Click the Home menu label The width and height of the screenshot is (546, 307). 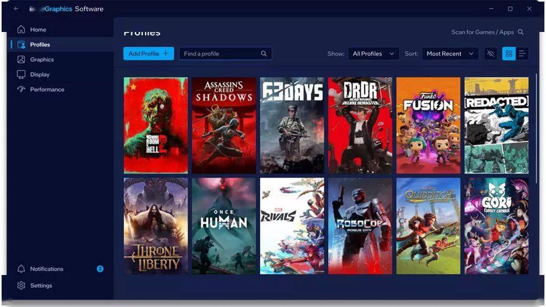(38, 30)
